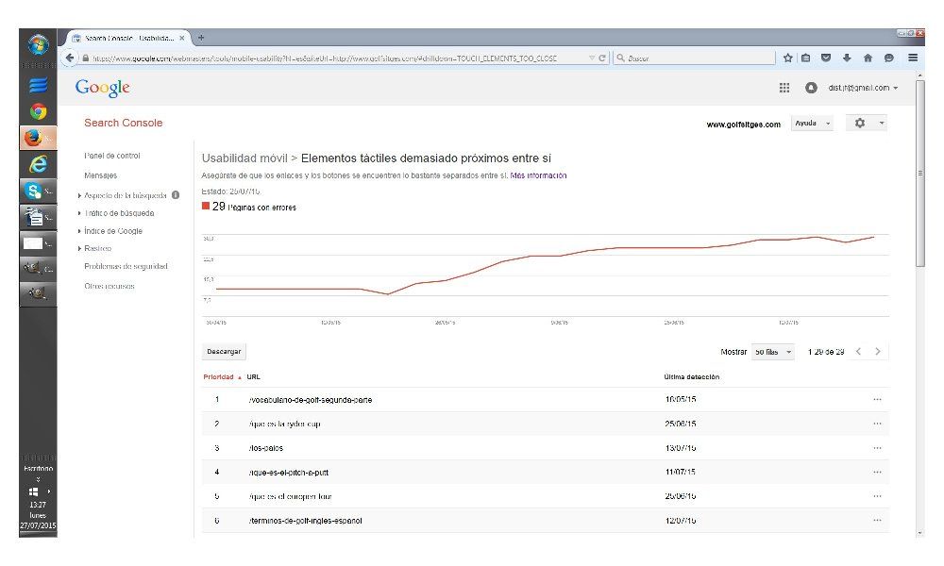Expand Índice de Google section
This screenshot has width=944, height=566.
coord(79,231)
